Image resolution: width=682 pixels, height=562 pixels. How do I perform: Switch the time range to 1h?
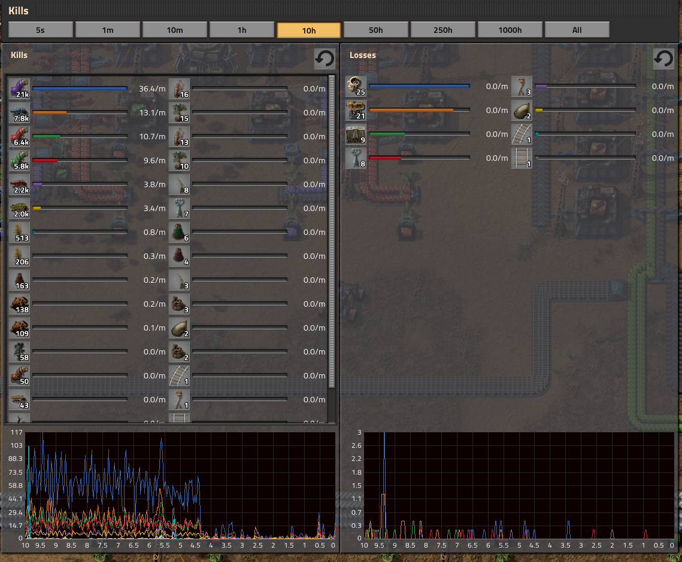pyautogui.click(x=241, y=30)
